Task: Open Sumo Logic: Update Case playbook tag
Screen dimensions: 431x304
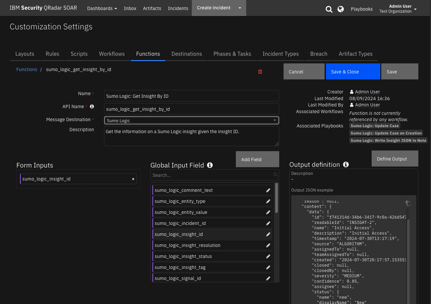Action: 375,126
